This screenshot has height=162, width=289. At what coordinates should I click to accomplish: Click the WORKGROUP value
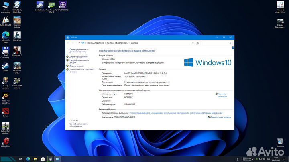click(x=130, y=104)
